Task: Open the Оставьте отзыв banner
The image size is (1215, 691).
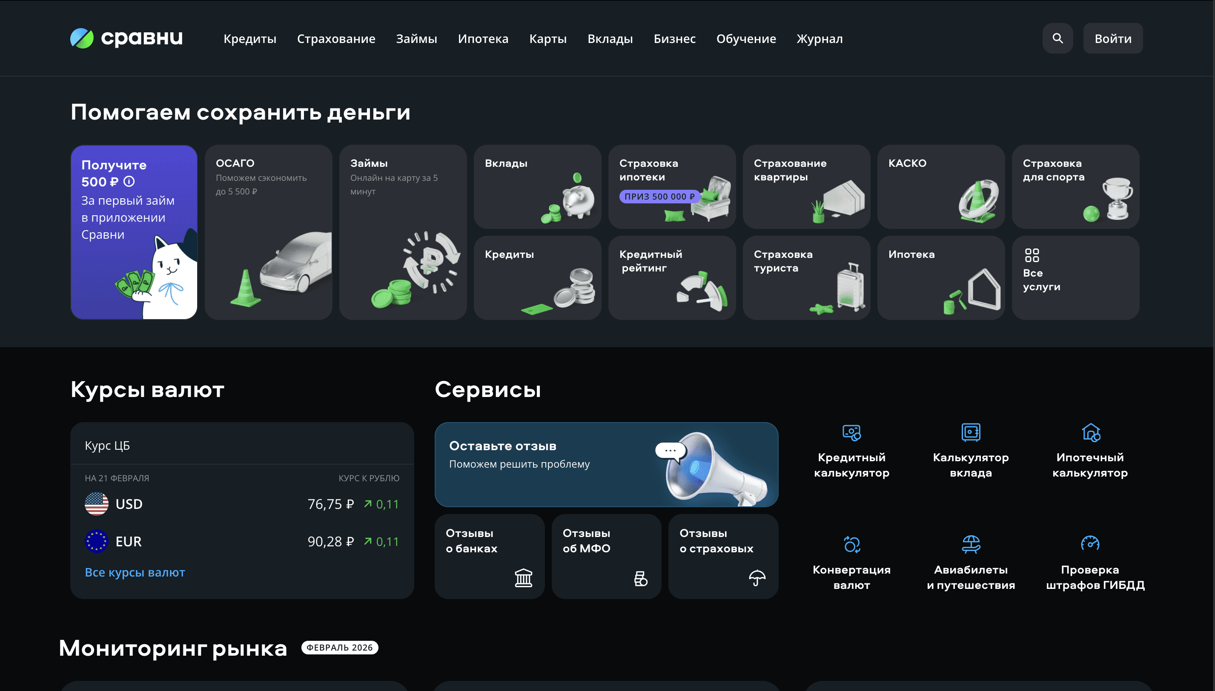Action: coord(606,465)
